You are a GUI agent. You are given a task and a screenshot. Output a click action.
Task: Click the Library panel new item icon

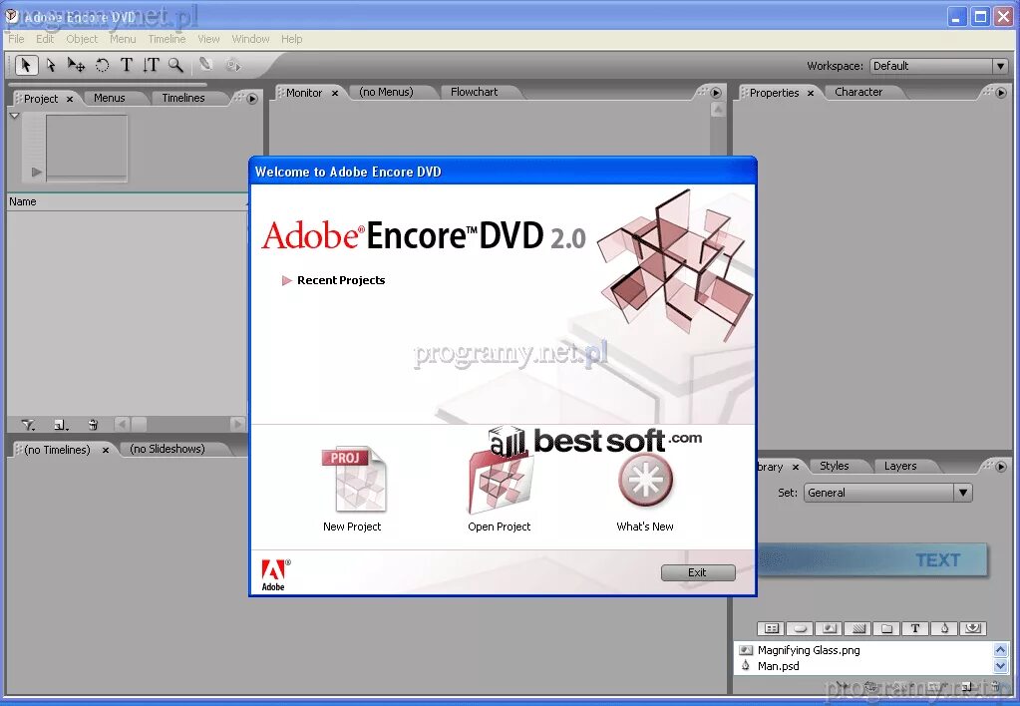point(967,686)
